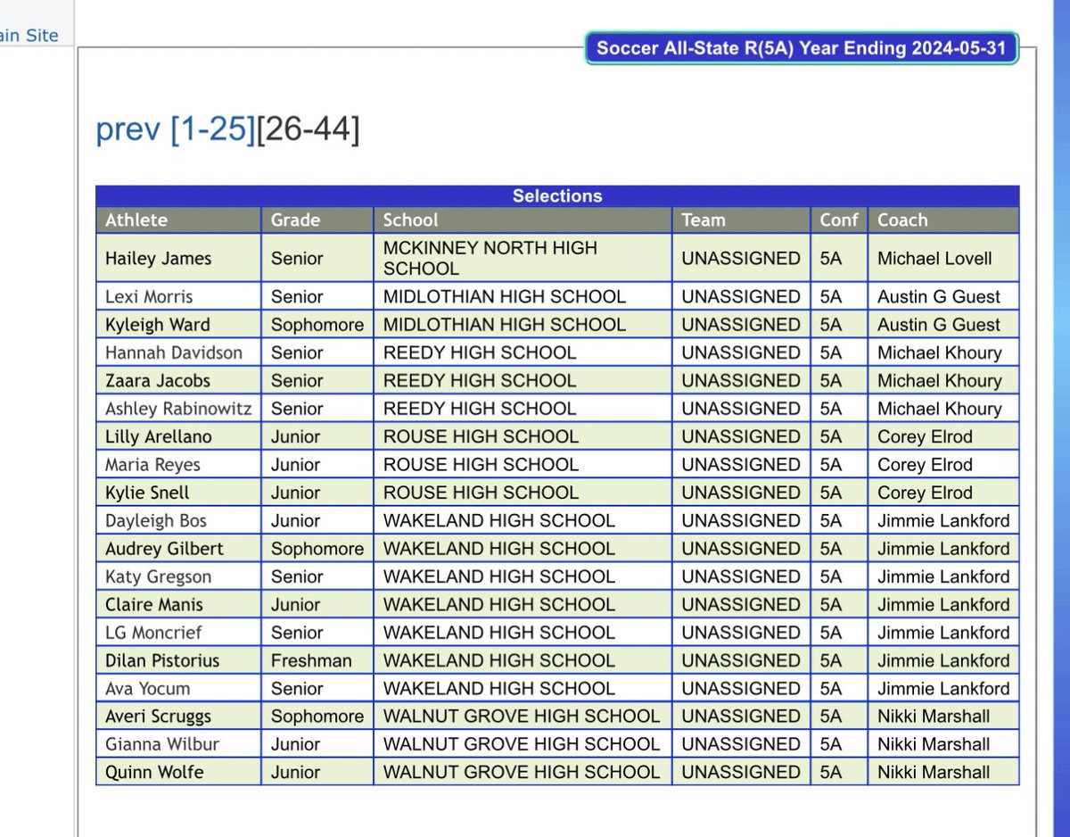Click the Grade column header
Screen dimensions: 1070x837
point(317,220)
